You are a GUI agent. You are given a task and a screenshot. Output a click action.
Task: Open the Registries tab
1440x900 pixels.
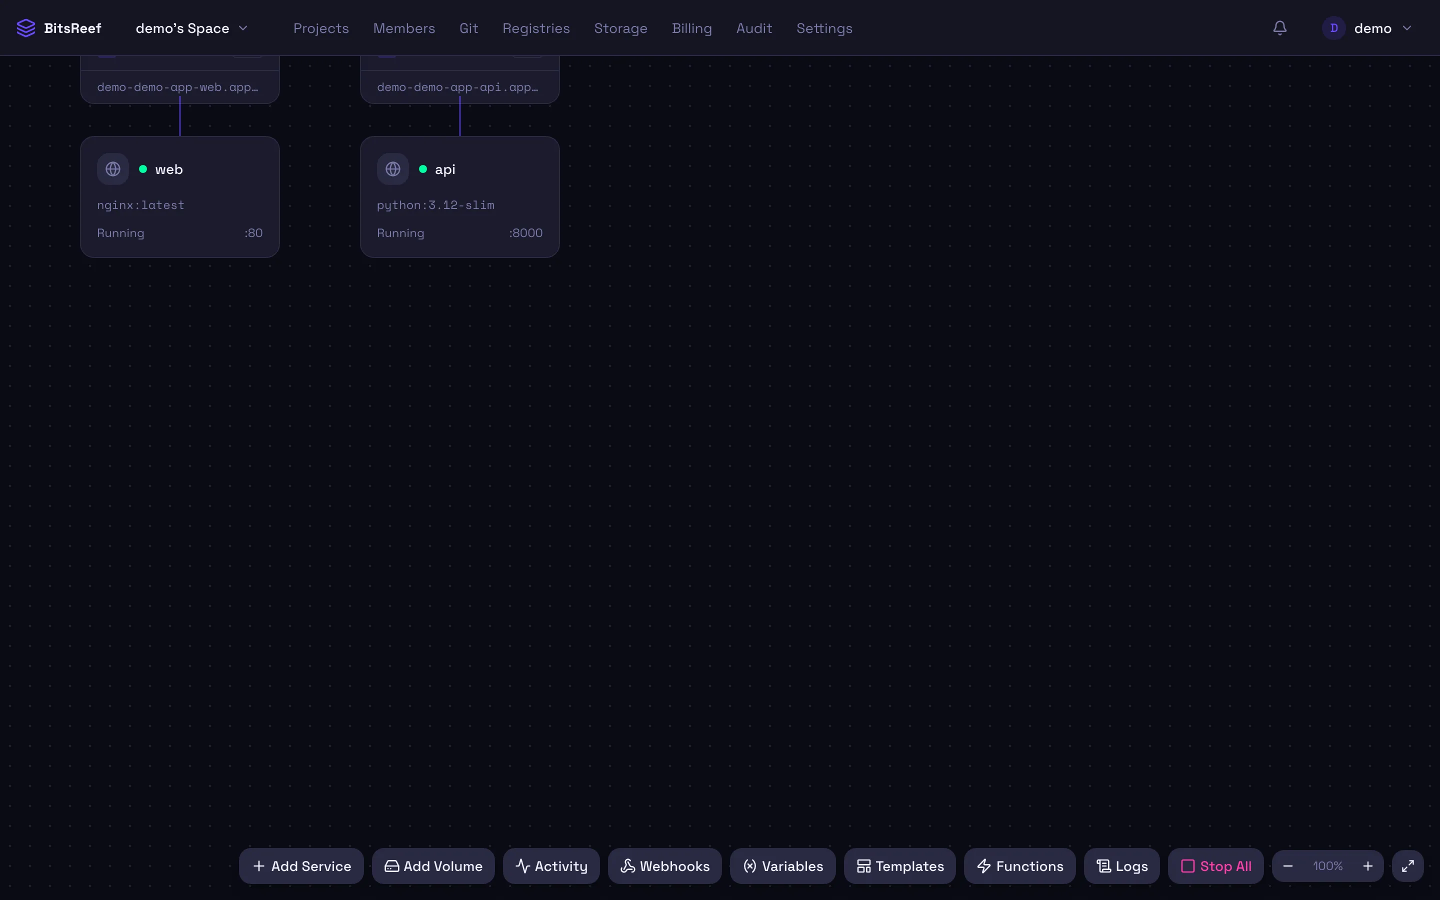point(536,28)
